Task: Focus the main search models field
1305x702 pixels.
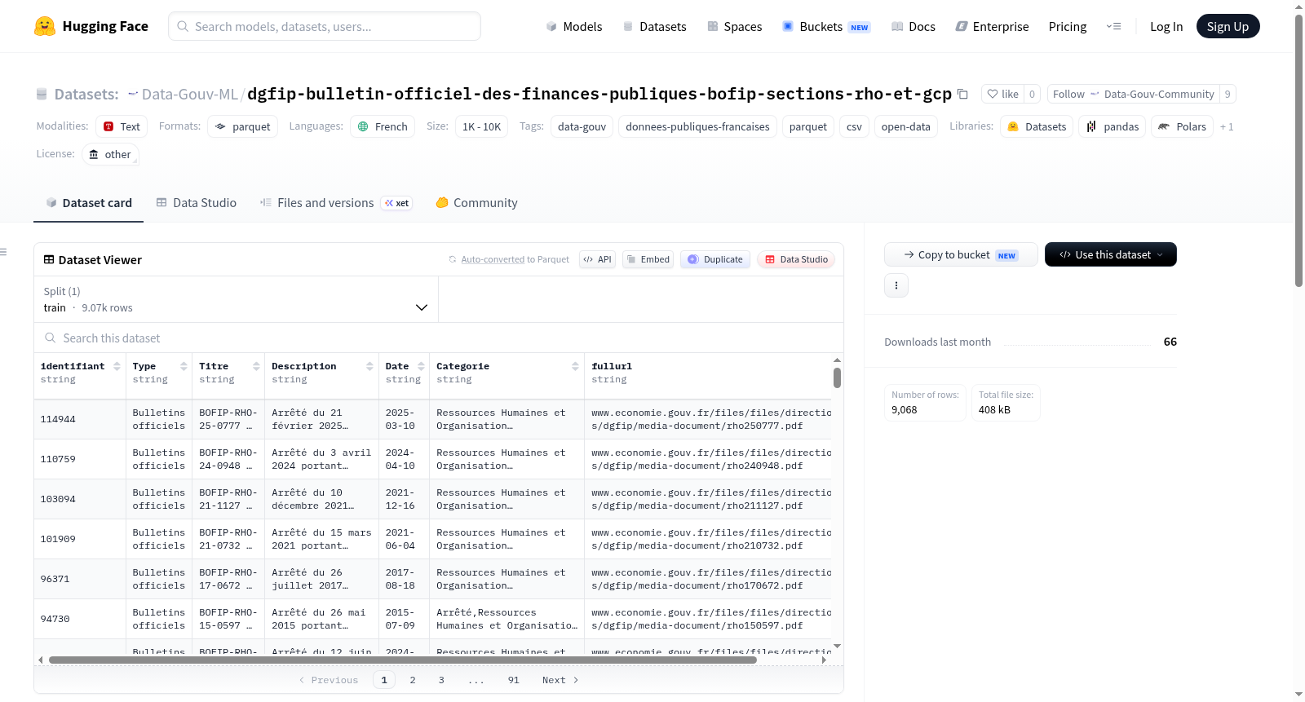Action: [x=325, y=26]
